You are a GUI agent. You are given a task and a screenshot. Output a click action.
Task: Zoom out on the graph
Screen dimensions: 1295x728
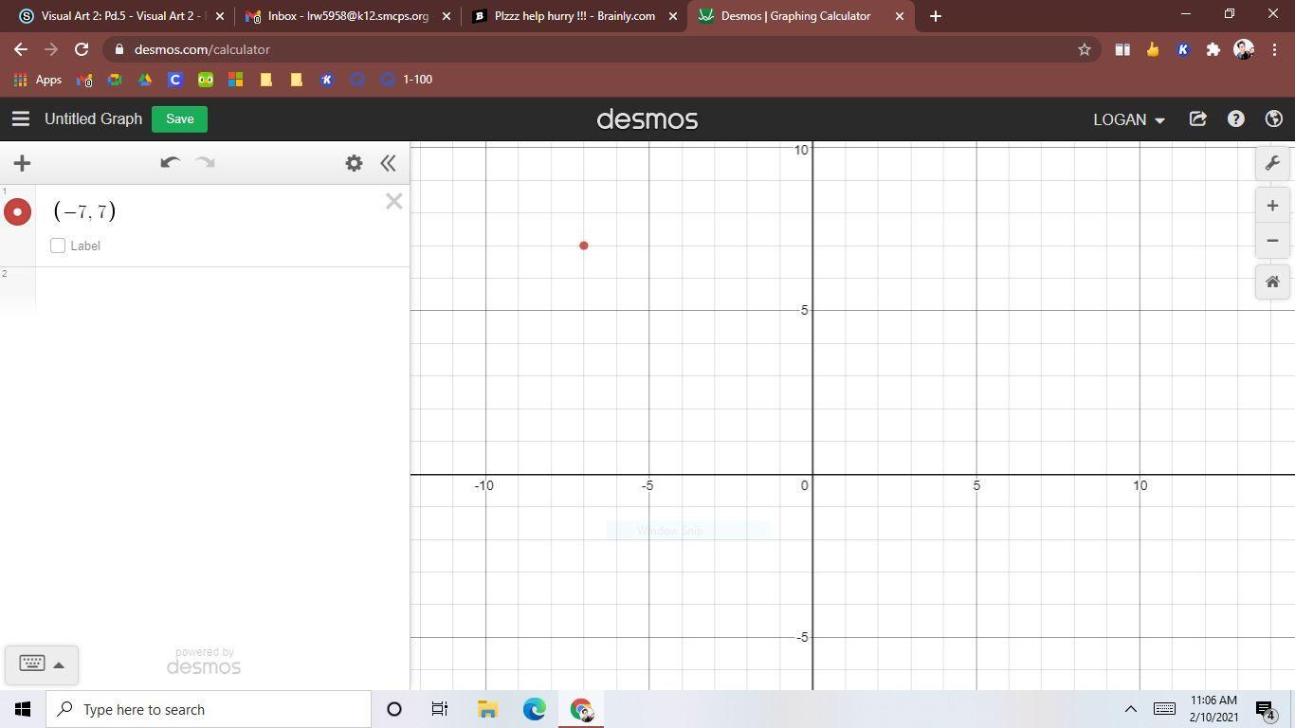coord(1272,241)
